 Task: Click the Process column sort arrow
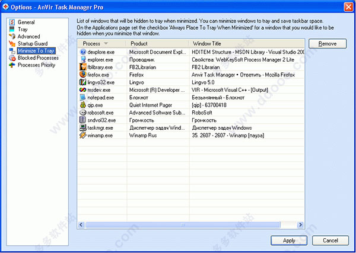coord(106,43)
